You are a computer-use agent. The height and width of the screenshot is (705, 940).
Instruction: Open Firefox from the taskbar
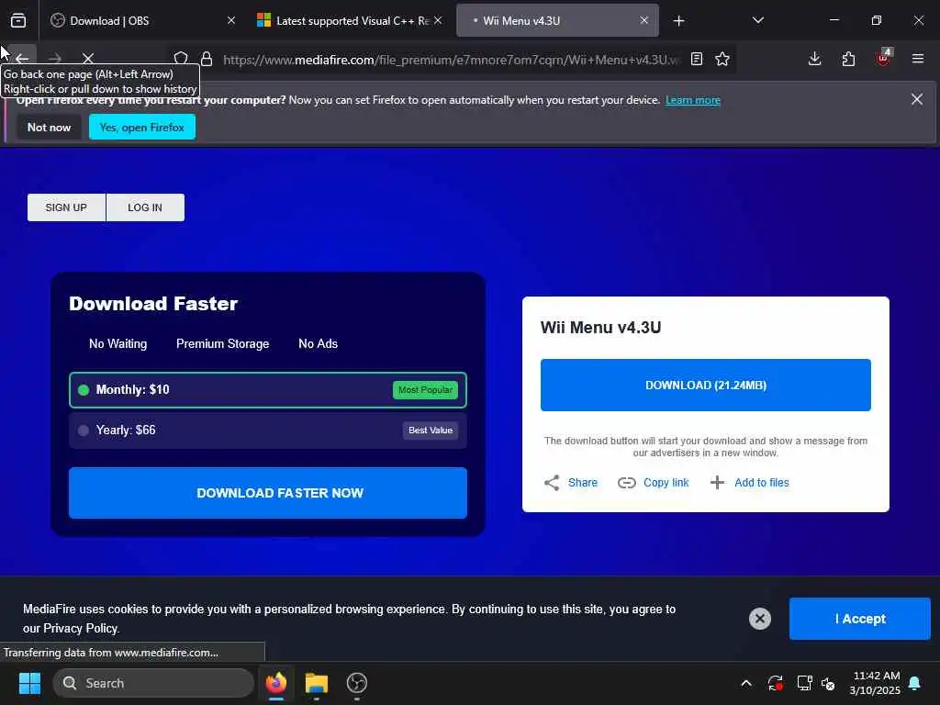(x=276, y=683)
